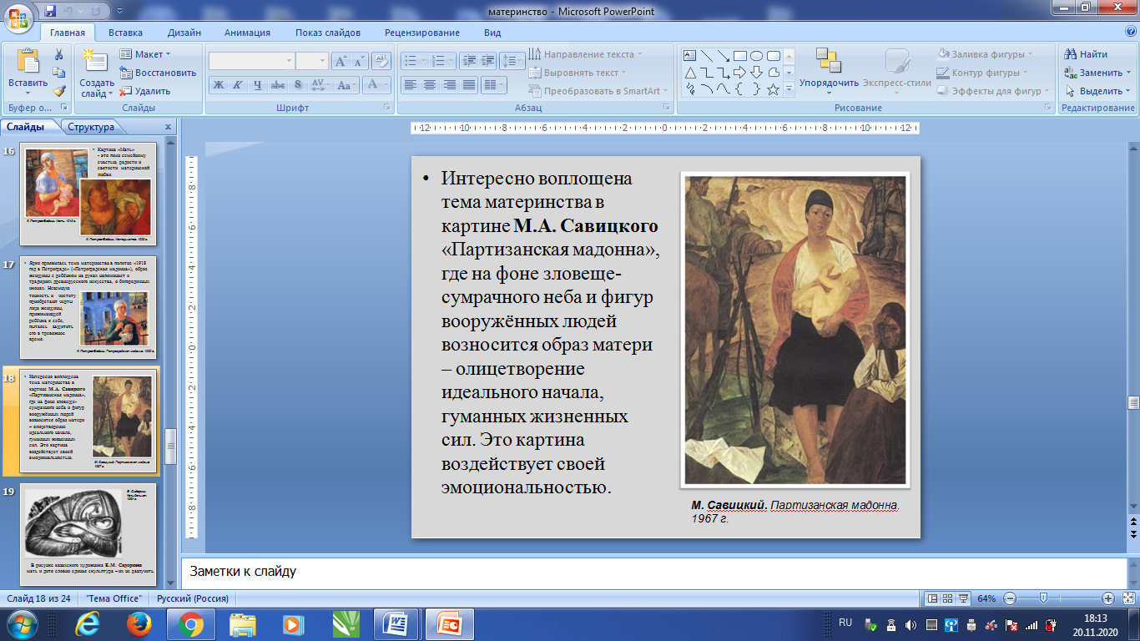Screen dimensions: 1140x641
Task: Switch to the Структура outline tab
Action: (x=91, y=127)
